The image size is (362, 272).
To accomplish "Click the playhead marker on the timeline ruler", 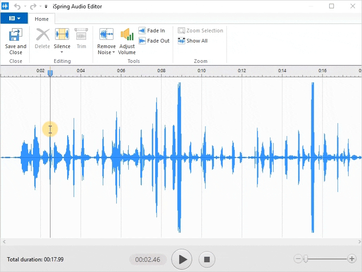I will pyautogui.click(x=50, y=73).
